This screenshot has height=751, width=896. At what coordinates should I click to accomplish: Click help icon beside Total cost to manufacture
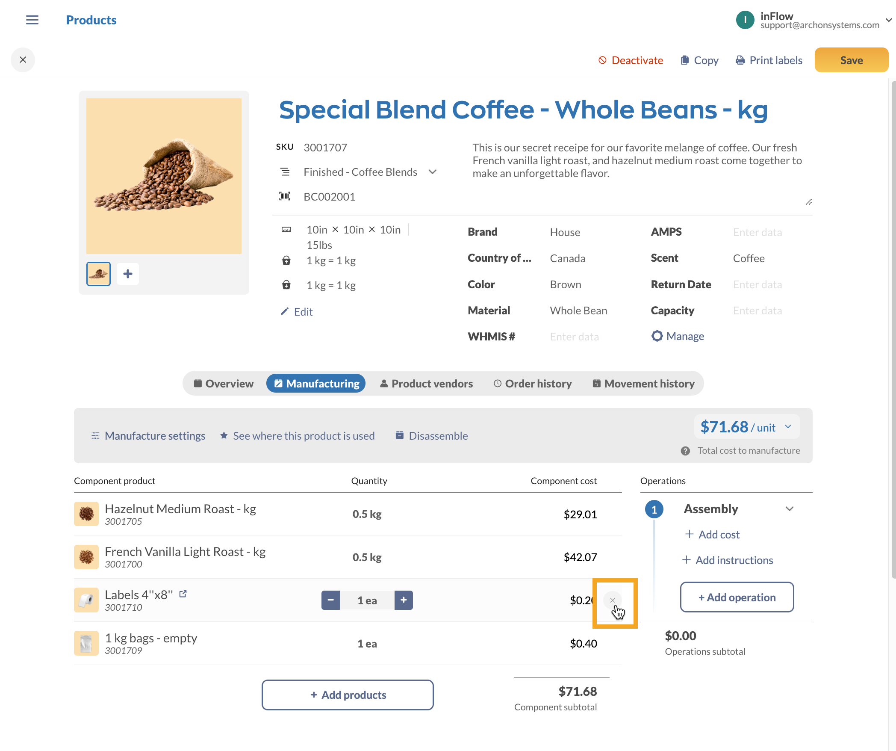pyautogui.click(x=685, y=451)
